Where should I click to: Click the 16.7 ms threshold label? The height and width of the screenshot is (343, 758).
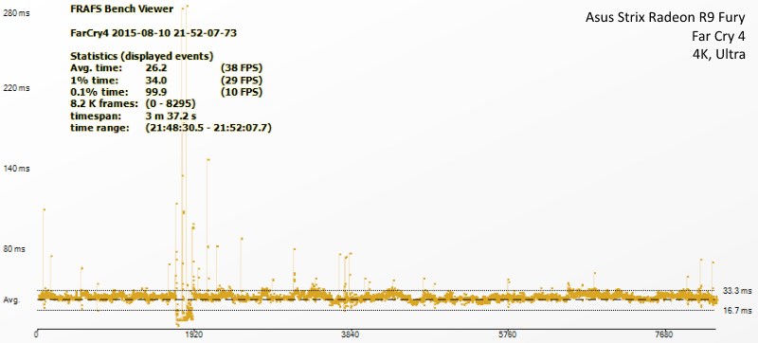point(738,310)
